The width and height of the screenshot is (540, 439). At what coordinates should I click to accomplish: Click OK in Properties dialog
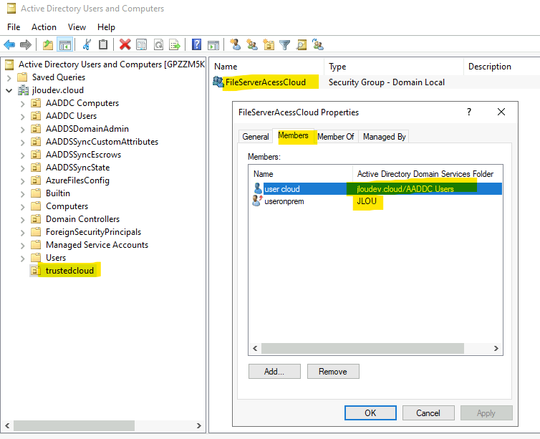370,413
